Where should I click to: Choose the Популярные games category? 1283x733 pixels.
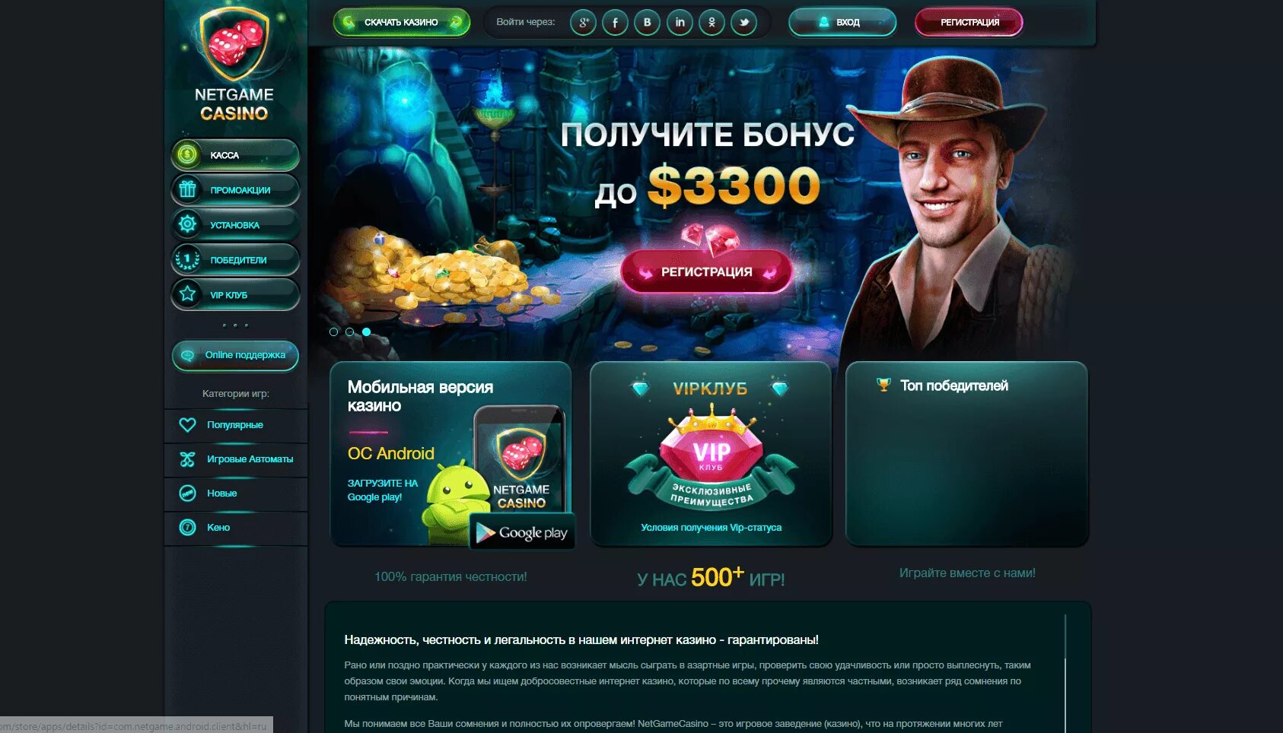(236, 425)
